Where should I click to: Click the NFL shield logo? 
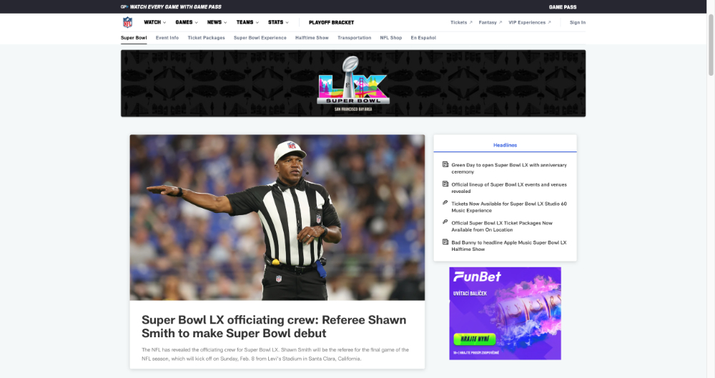128,22
